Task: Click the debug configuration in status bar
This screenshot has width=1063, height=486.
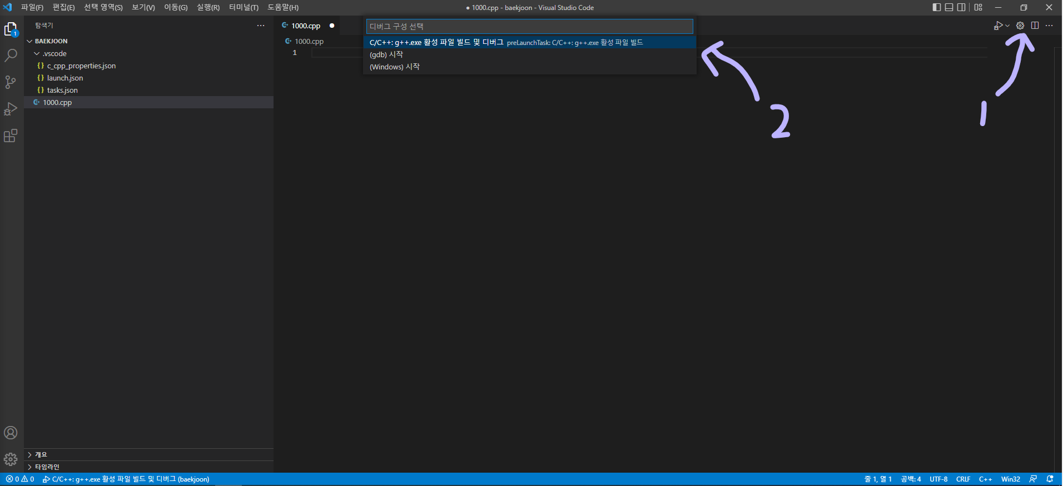Action: 126,479
